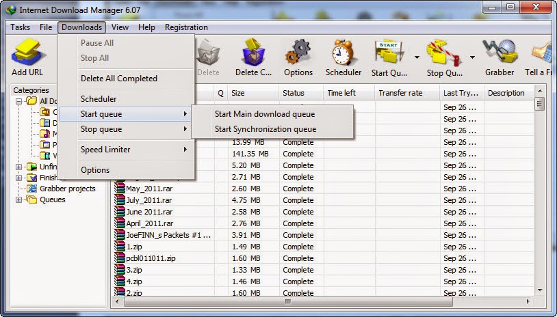Image resolution: width=557 pixels, height=317 pixels.
Task: Expand the Queues tree node
Action: (19, 199)
